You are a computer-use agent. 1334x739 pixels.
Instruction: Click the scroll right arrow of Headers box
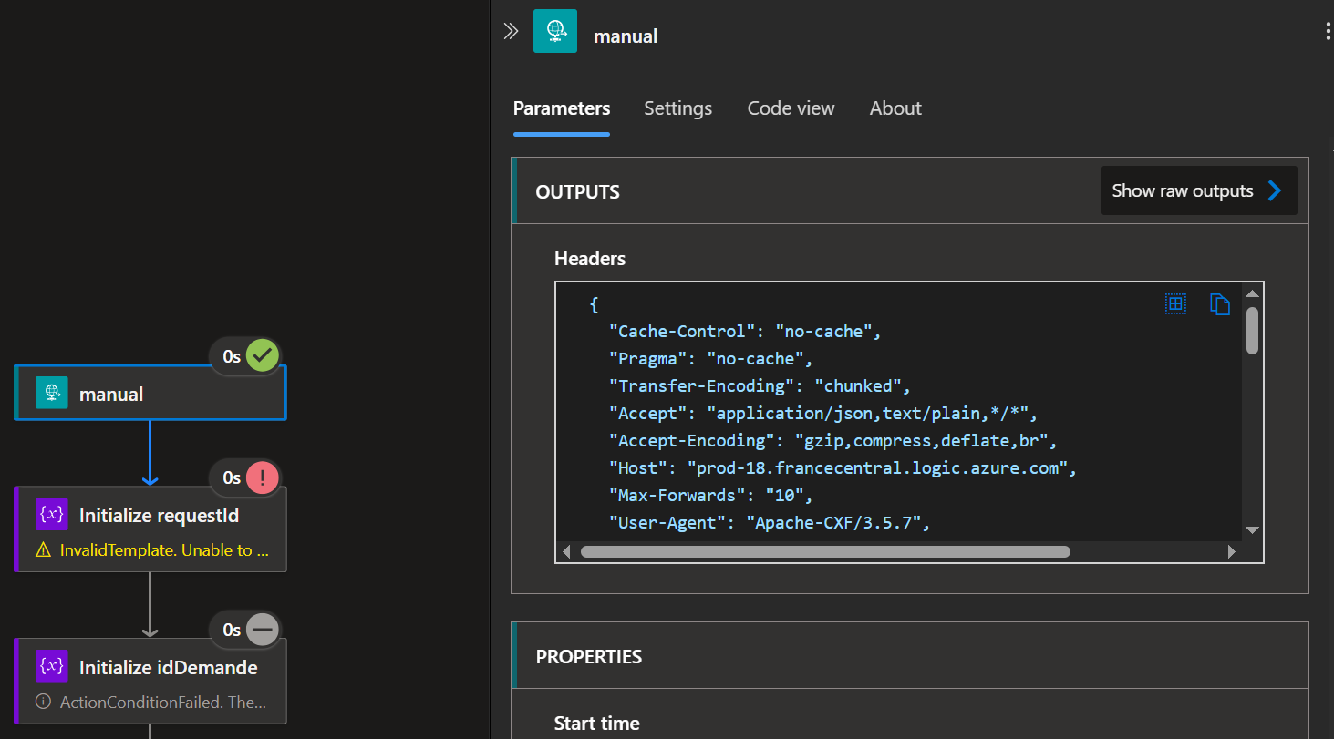pos(1231,551)
